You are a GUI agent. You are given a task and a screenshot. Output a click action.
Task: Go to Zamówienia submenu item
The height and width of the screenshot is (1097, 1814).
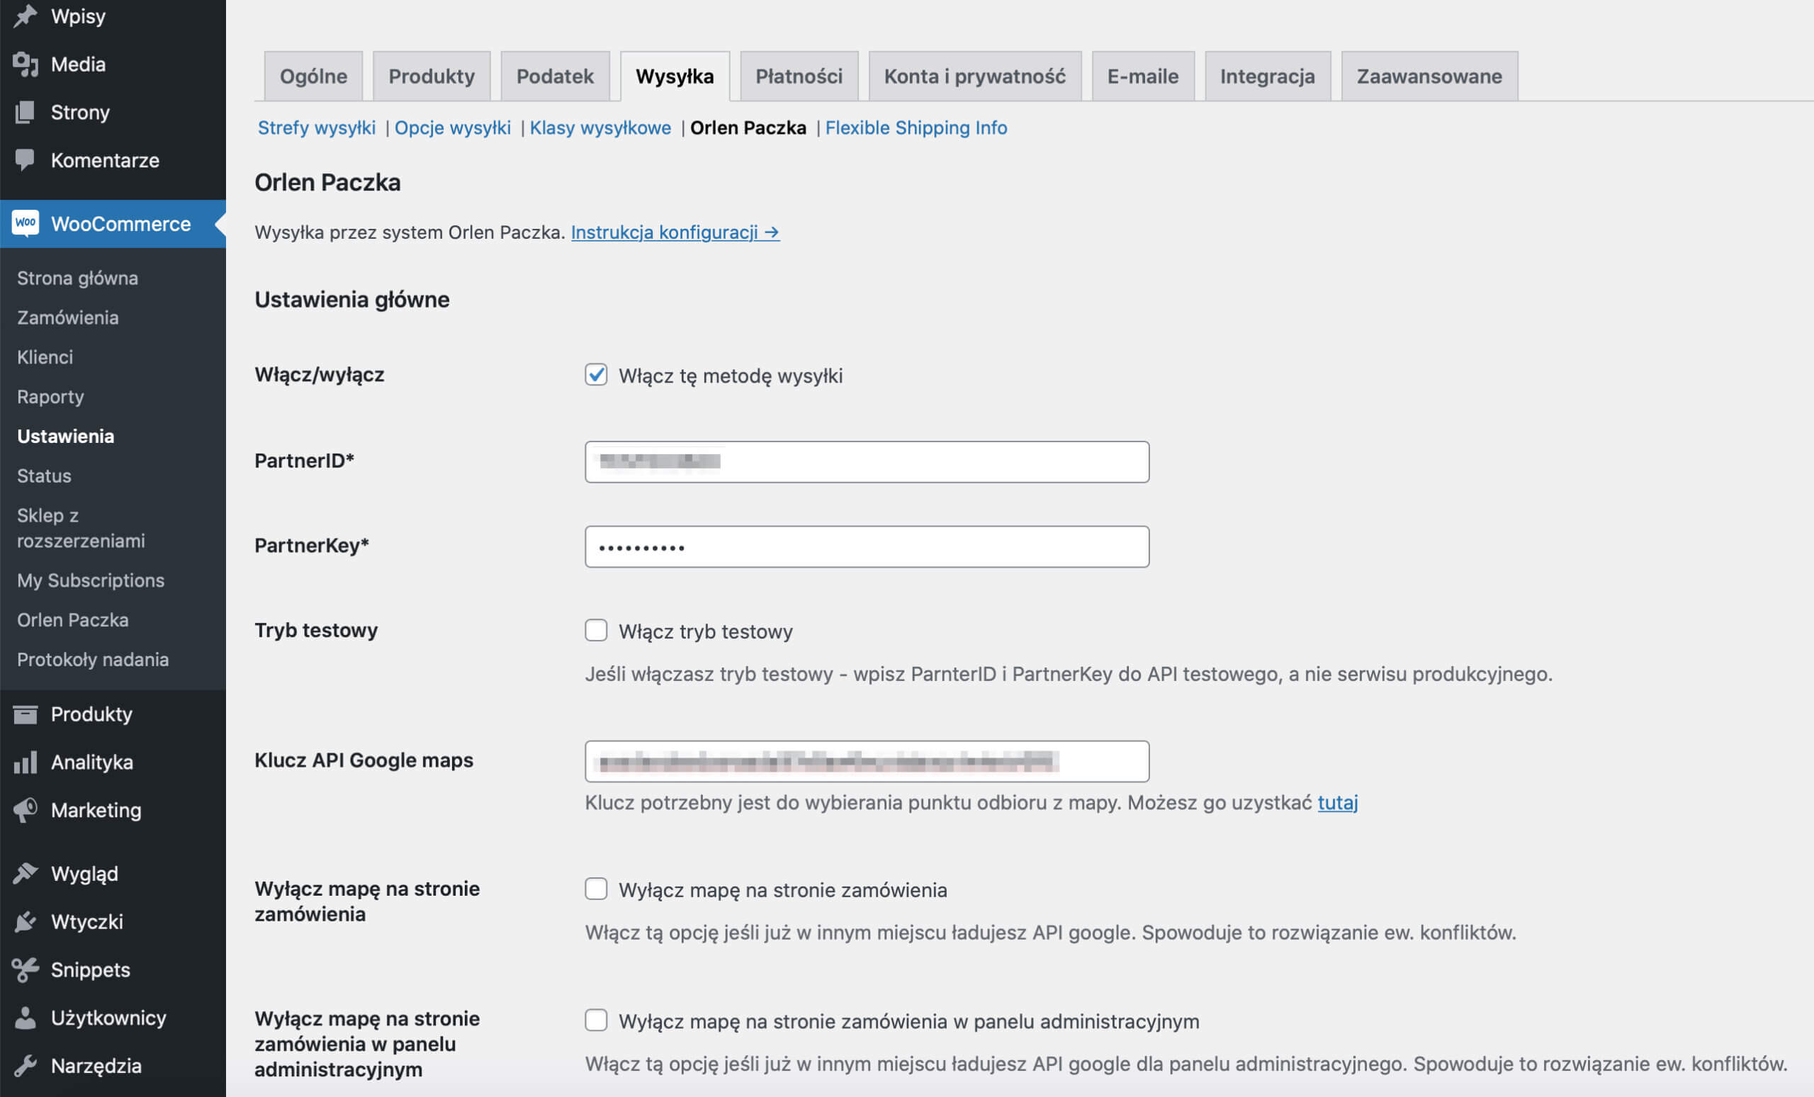click(x=68, y=317)
